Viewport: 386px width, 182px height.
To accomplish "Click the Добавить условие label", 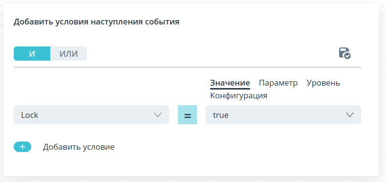I will (79, 147).
